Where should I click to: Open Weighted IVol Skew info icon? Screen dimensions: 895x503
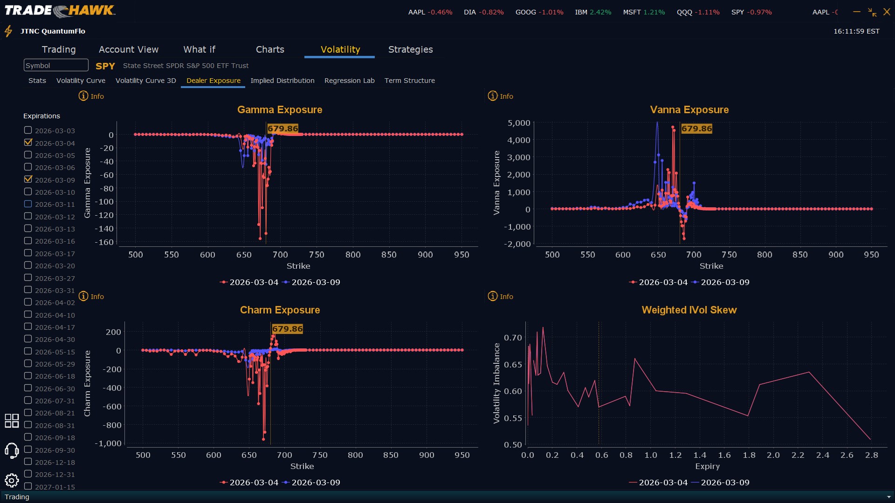(x=493, y=296)
